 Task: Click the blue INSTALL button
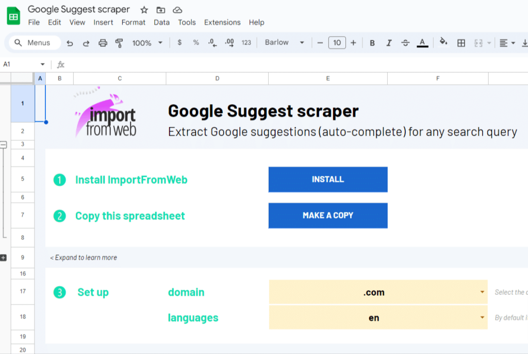pos(327,179)
